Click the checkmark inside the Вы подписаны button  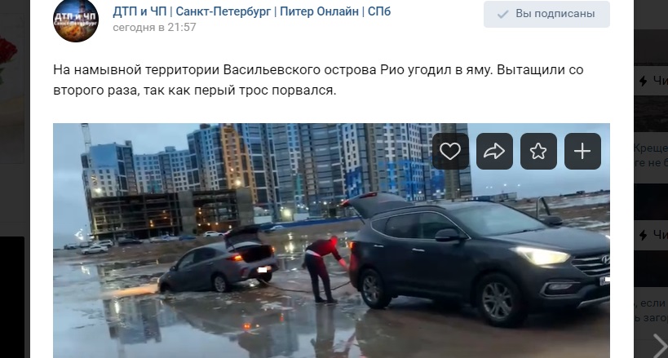tap(502, 14)
